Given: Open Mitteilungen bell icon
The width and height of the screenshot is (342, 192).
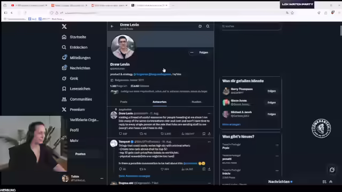Looking at the screenshot, I should (64, 58).
